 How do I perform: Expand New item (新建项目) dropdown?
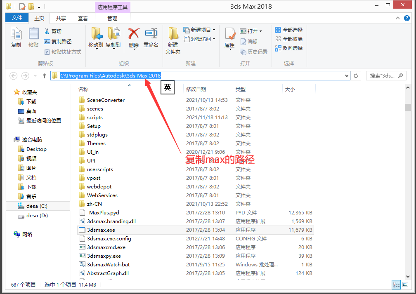coord(214,30)
